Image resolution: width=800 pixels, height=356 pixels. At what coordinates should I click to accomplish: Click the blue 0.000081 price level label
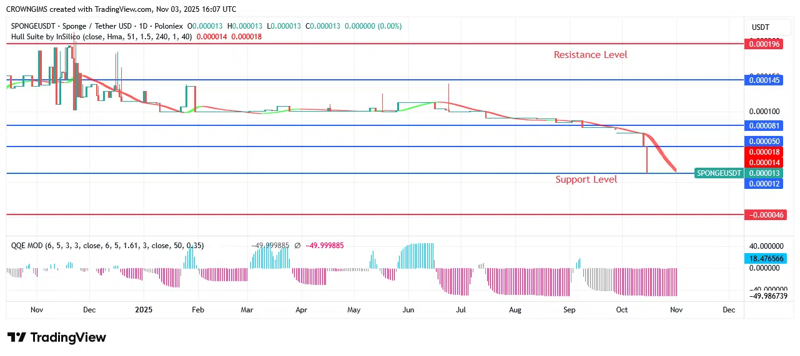765,125
